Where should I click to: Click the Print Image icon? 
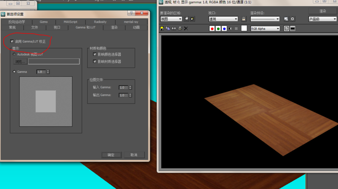180,29
